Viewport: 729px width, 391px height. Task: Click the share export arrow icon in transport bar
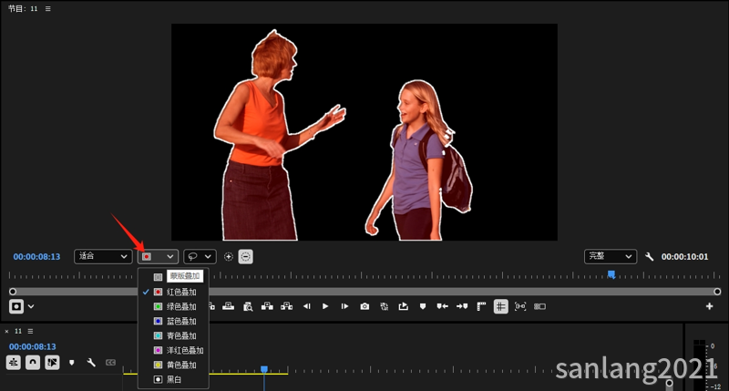pos(403,306)
